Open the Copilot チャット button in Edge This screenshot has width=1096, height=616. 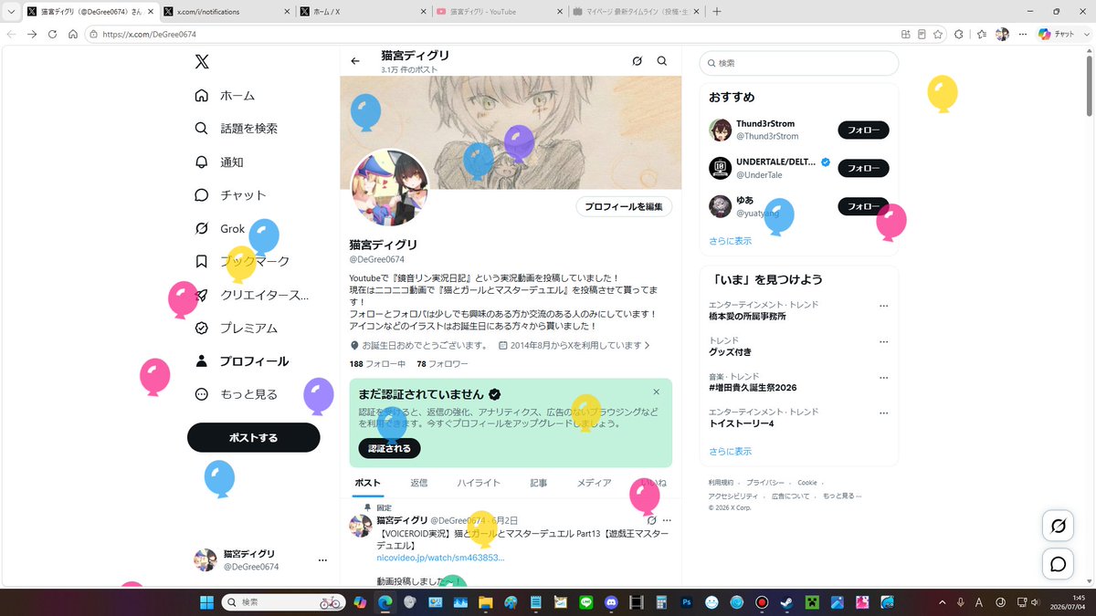(1057, 34)
